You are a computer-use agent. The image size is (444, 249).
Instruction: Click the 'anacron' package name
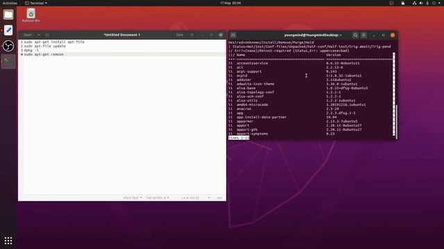tap(244, 109)
